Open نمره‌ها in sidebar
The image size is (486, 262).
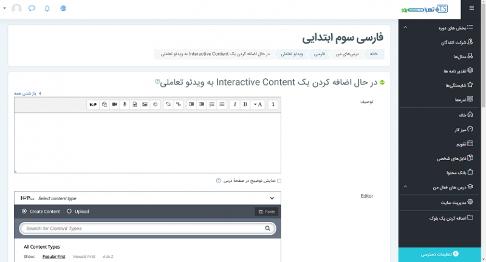click(464, 99)
